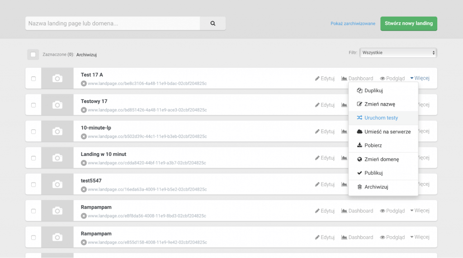Click the search magnifier icon button
The width and height of the screenshot is (463, 258).
213,23
